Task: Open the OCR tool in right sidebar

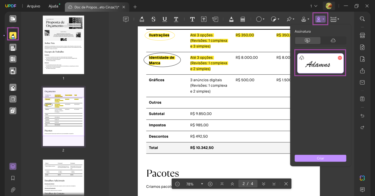Action: coord(362,36)
